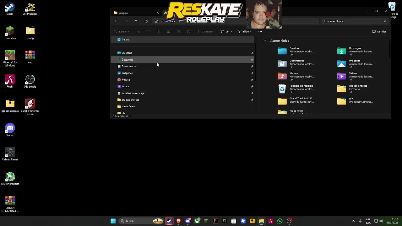The width and height of the screenshot is (402, 226).
Task: Click the Share icon in Explorer toolbar
Action: 178,31
